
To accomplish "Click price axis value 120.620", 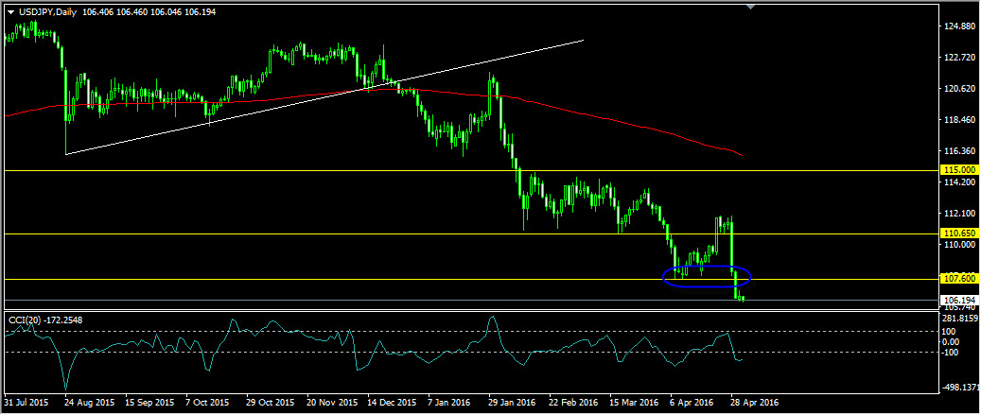I will click(960, 89).
